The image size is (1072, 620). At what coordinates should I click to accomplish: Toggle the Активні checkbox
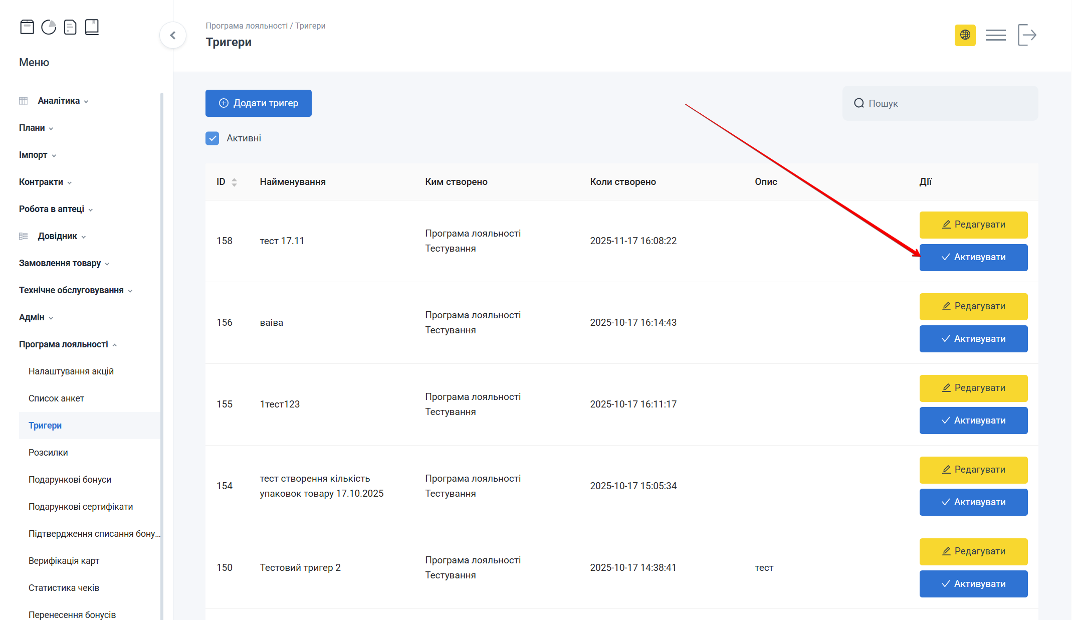(212, 138)
